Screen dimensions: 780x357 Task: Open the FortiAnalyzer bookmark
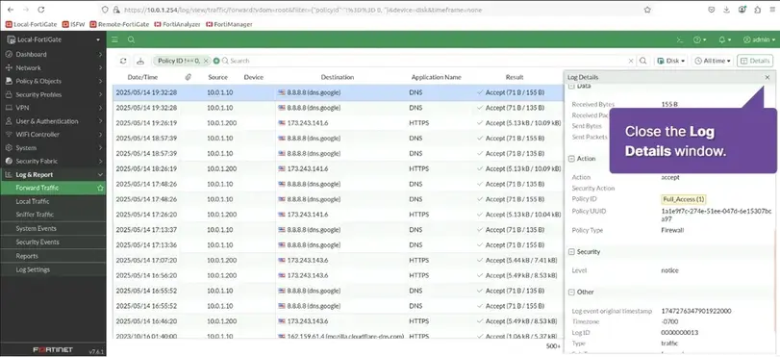[x=178, y=24]
